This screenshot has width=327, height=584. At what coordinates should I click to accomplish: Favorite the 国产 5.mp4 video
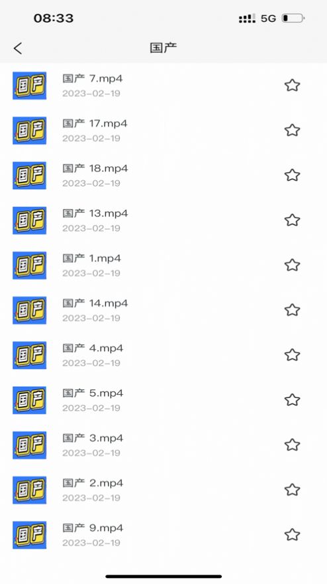click(293, 400)
